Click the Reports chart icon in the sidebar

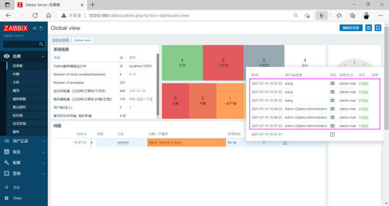click(x=7, y=152)
